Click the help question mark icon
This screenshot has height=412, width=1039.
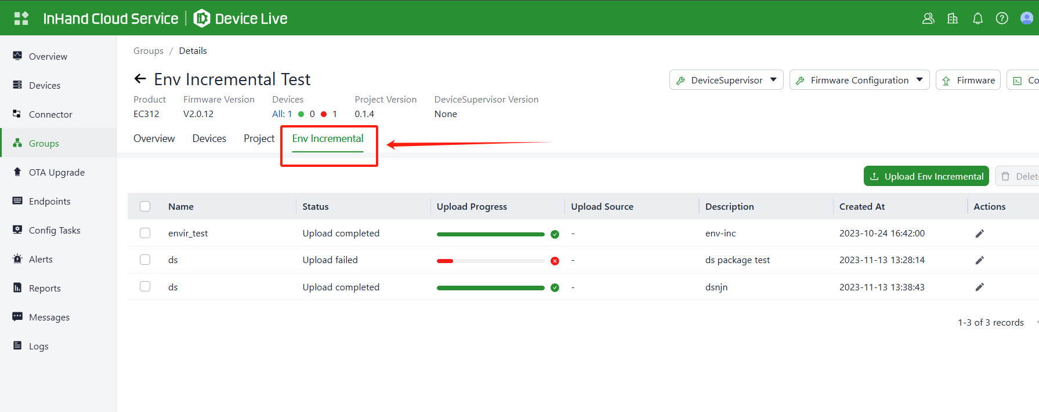coord(1002,19)
